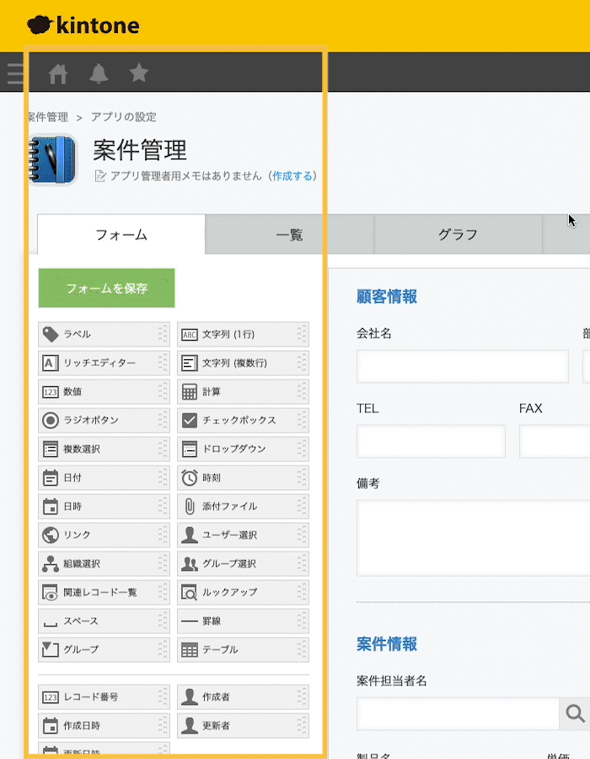Click the notification bell icon
Image resolution: width=590 pixels, height=759 pixels.
99,73
